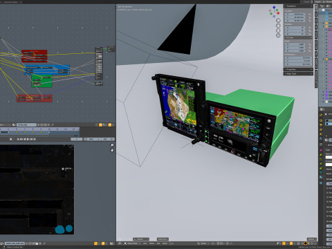Click the image editor pan hand icon
The width and height of the screenshot is (332, 249).
click(112, 150)
